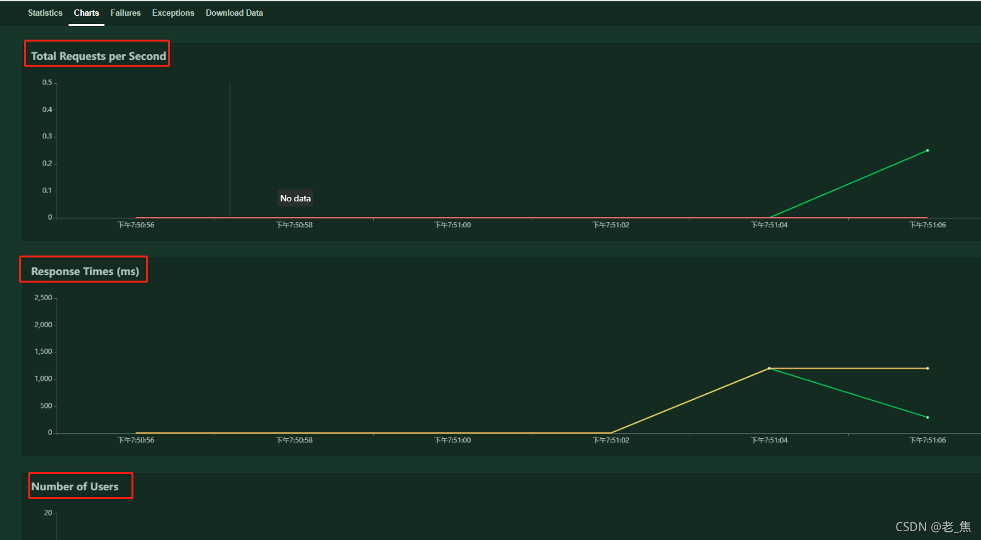The width and height of the screenshot is (981, 540).
Task: Click the Number of Users heading
Action: [75, 487]
